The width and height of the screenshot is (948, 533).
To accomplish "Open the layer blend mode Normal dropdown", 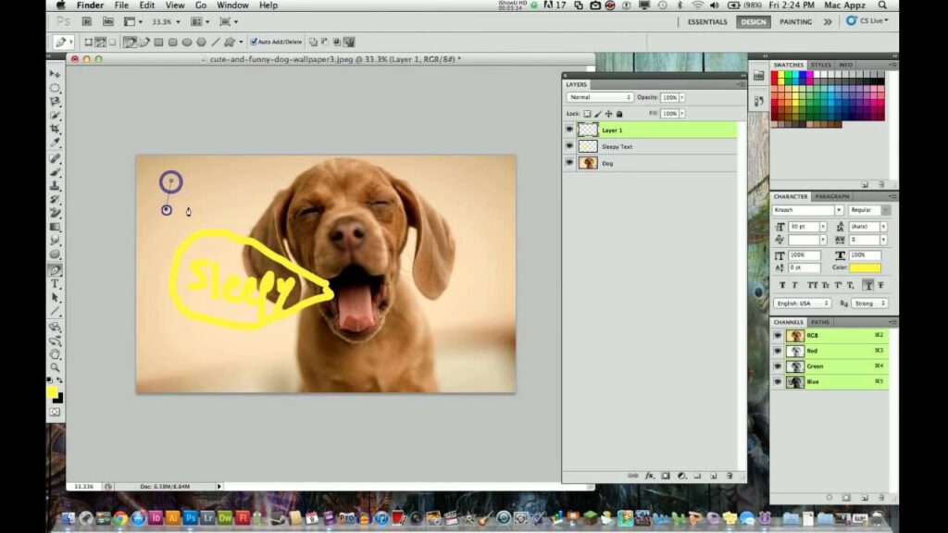I will pyautogui.click(x=600, y=97).
